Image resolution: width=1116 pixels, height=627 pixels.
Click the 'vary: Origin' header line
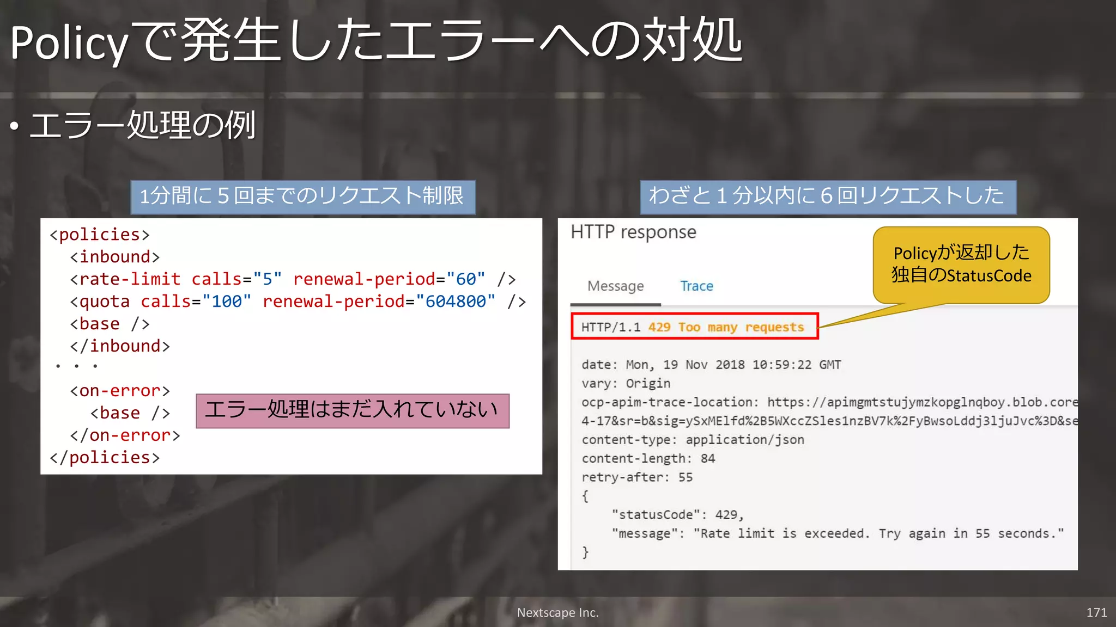point(626,384)
